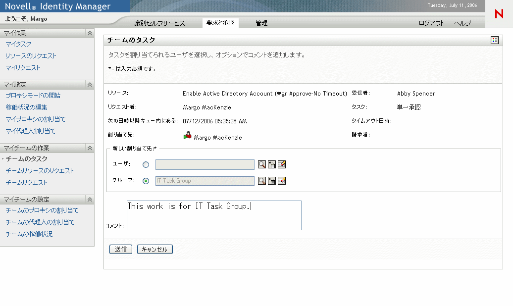Click the recipient name Abby Spencer
Screen dimensions: 513x306
coord(416,94)
